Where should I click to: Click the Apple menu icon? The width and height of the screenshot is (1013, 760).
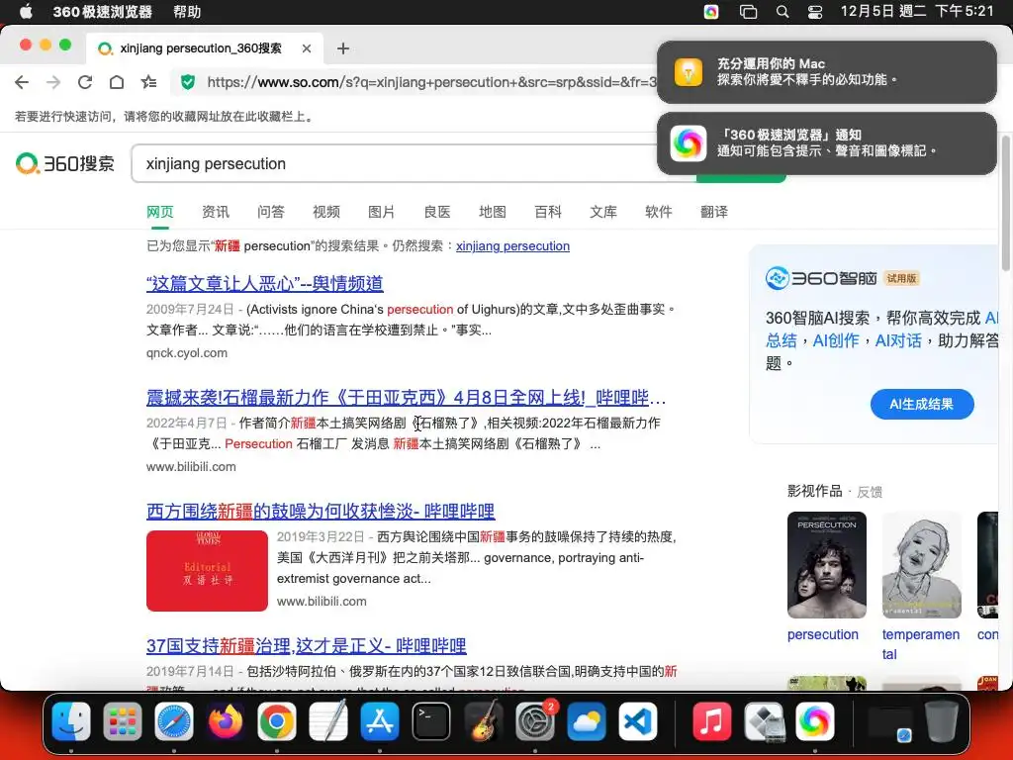(x=26, y=11)
